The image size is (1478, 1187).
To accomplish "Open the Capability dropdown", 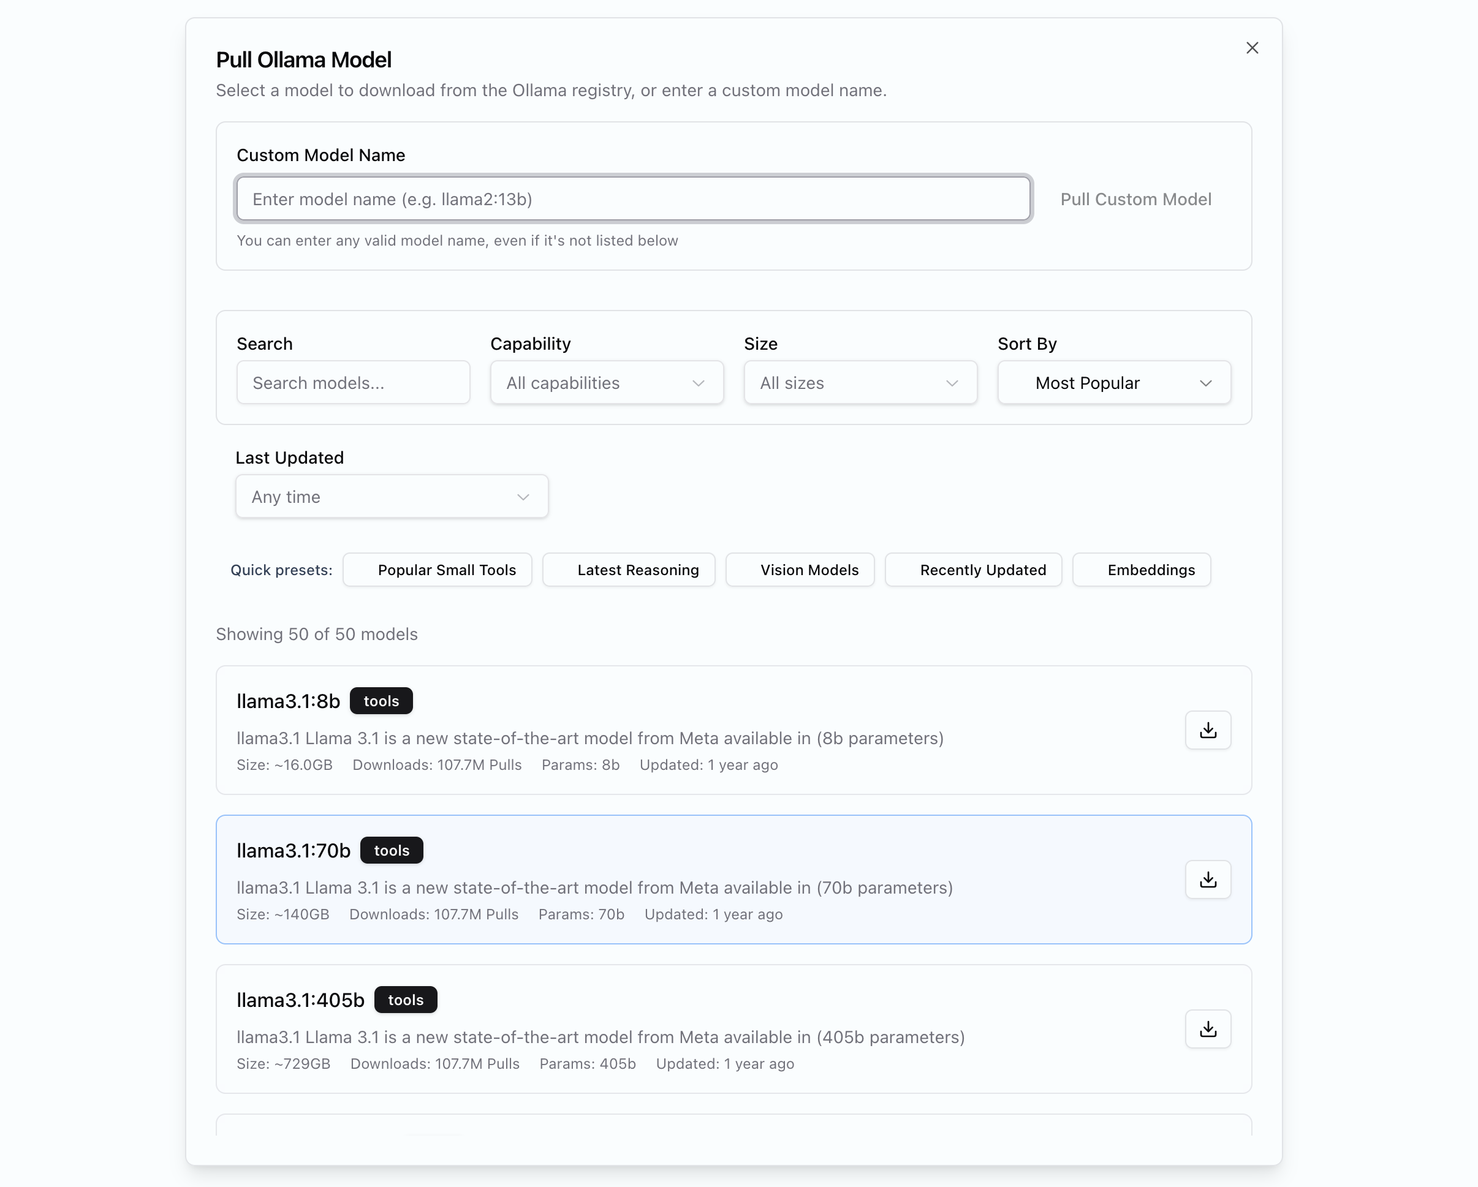I will click(606, 382).
